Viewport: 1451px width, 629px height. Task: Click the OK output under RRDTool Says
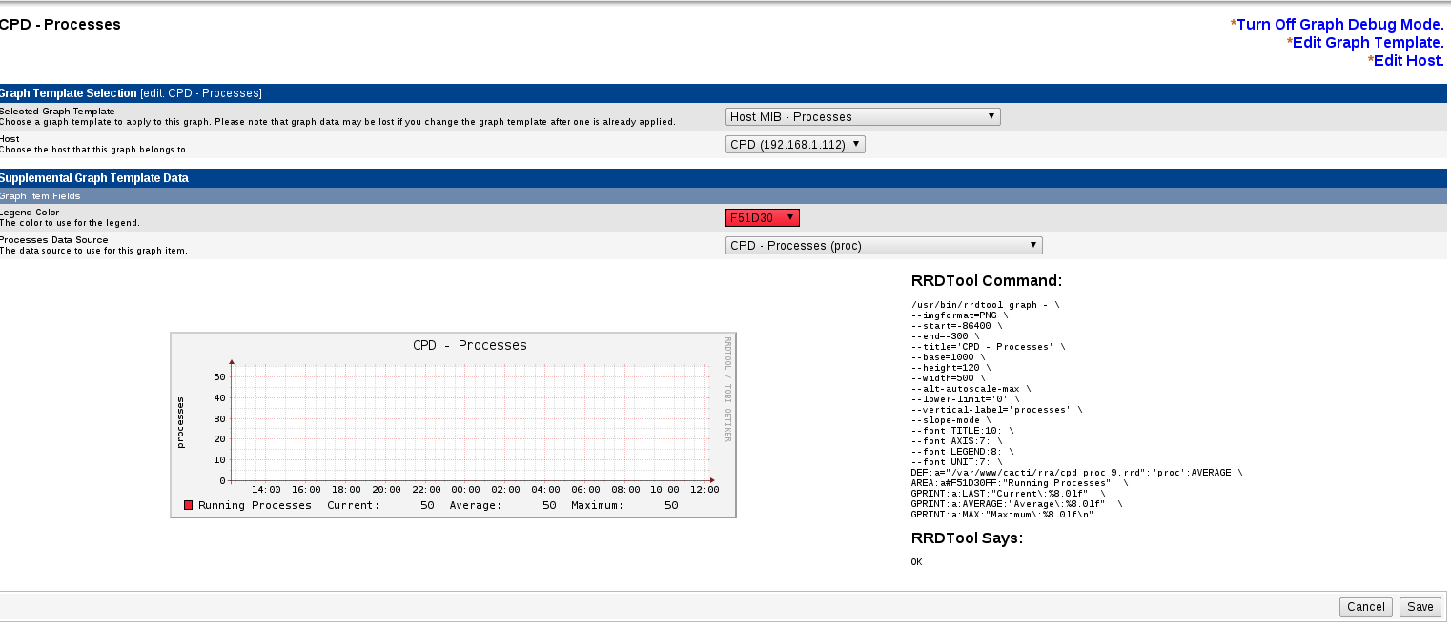click(x=916, y=562)
